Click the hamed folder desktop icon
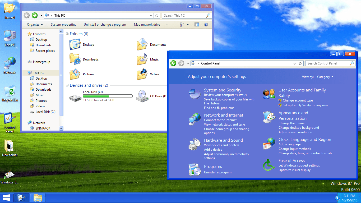 pyautogui.click(x=10, y=8)
